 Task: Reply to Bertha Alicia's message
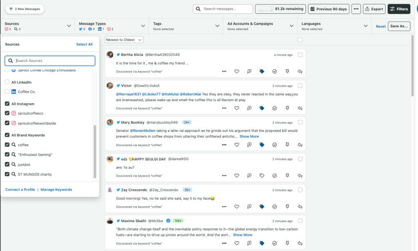[x=300, y=71]
